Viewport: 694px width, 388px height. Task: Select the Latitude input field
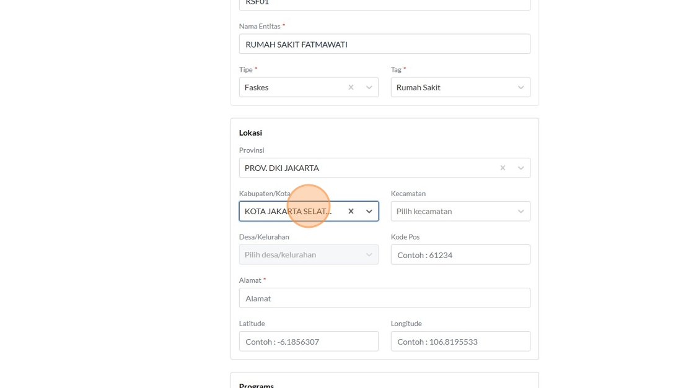(x=309, y=341)
